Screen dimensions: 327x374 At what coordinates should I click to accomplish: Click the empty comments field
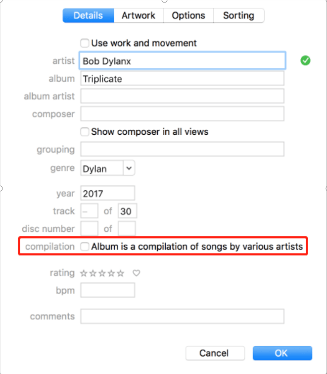coord(183,317)
